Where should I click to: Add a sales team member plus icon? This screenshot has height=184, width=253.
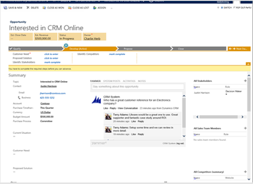pyautogui.click(x=245, y=128)
